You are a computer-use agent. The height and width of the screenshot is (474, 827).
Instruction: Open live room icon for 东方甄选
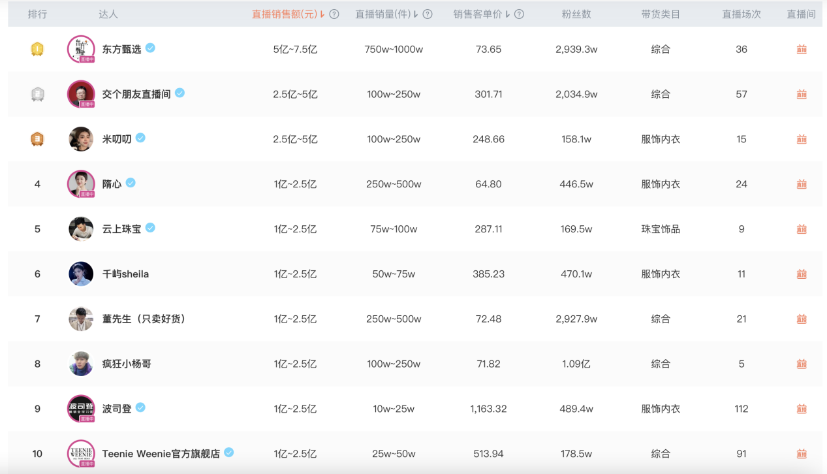click(801, 50)
